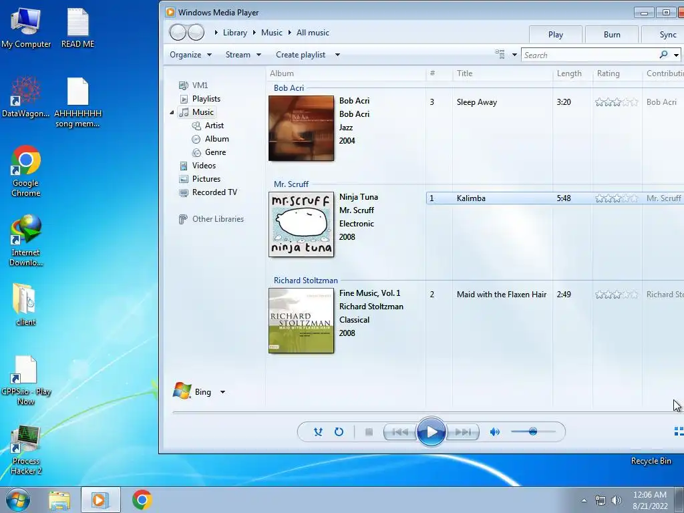
Task: Select the Kalimba track row
Action: tap(555, 198)
